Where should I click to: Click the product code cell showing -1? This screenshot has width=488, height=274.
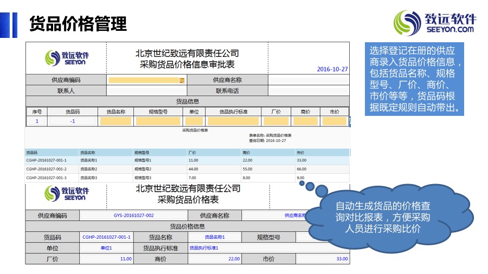tap(73, 121)
